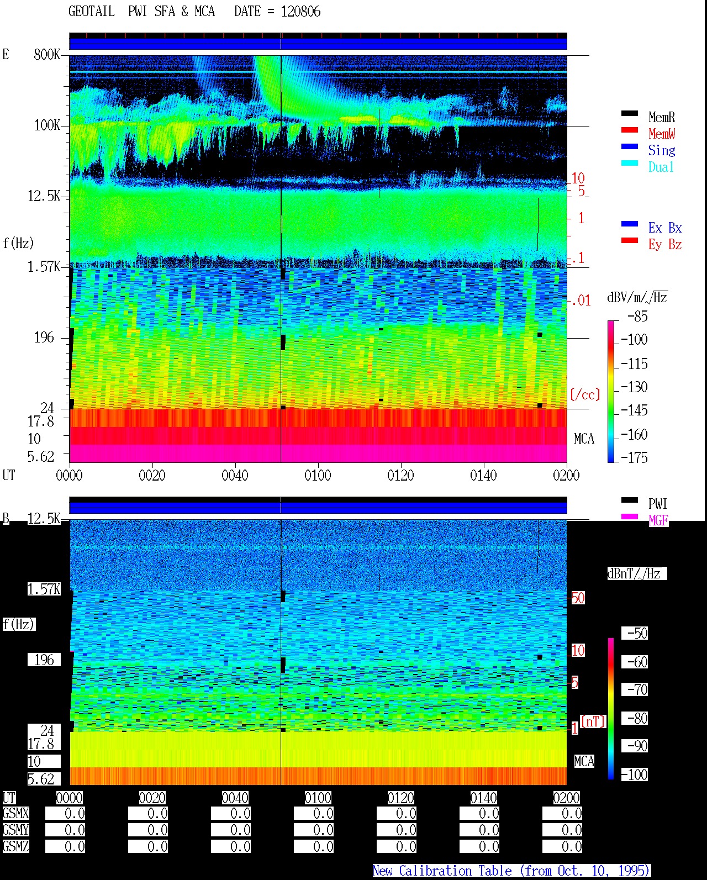Click the DATE = 120806 text
The width and height of the screenshot is (707, 880).
277,12
